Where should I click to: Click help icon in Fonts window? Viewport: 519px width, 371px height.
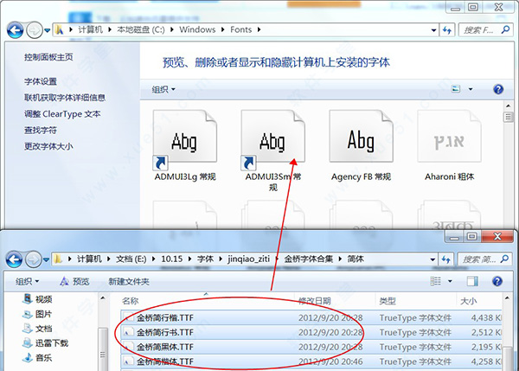click(x=498, y=89)
